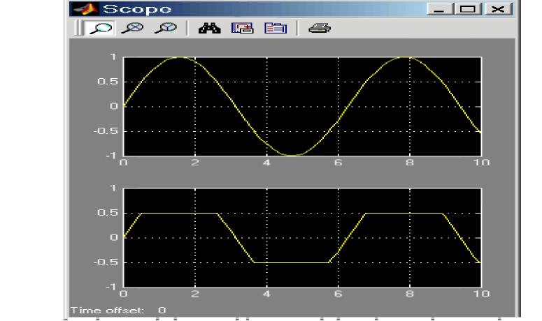Click the lower saturated wave plot area
The image size is (542, 321).
pyautogui.click(x=302, y=237)
